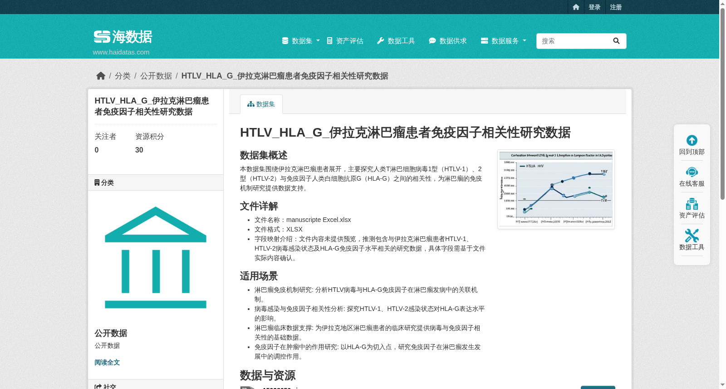
Task: Click the 数据与资源 section heading
Action: 268,375
